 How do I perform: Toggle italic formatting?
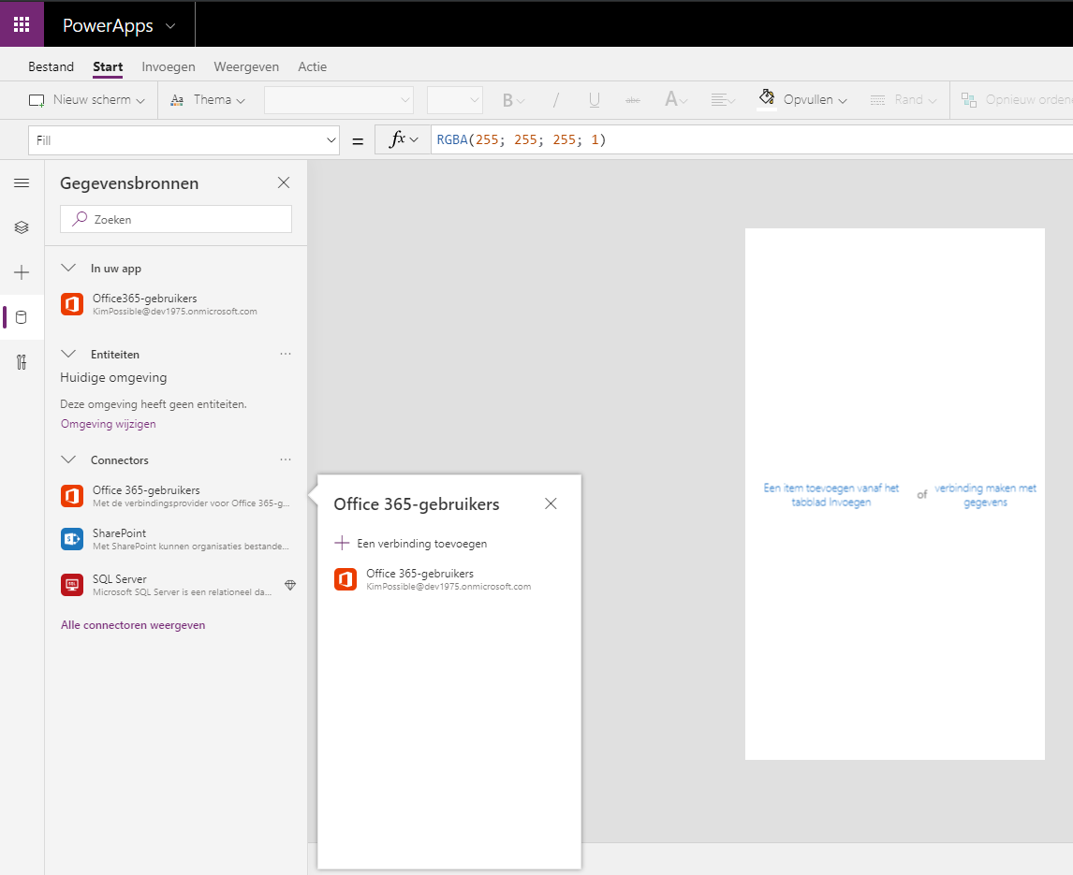[x=555, y=100]
